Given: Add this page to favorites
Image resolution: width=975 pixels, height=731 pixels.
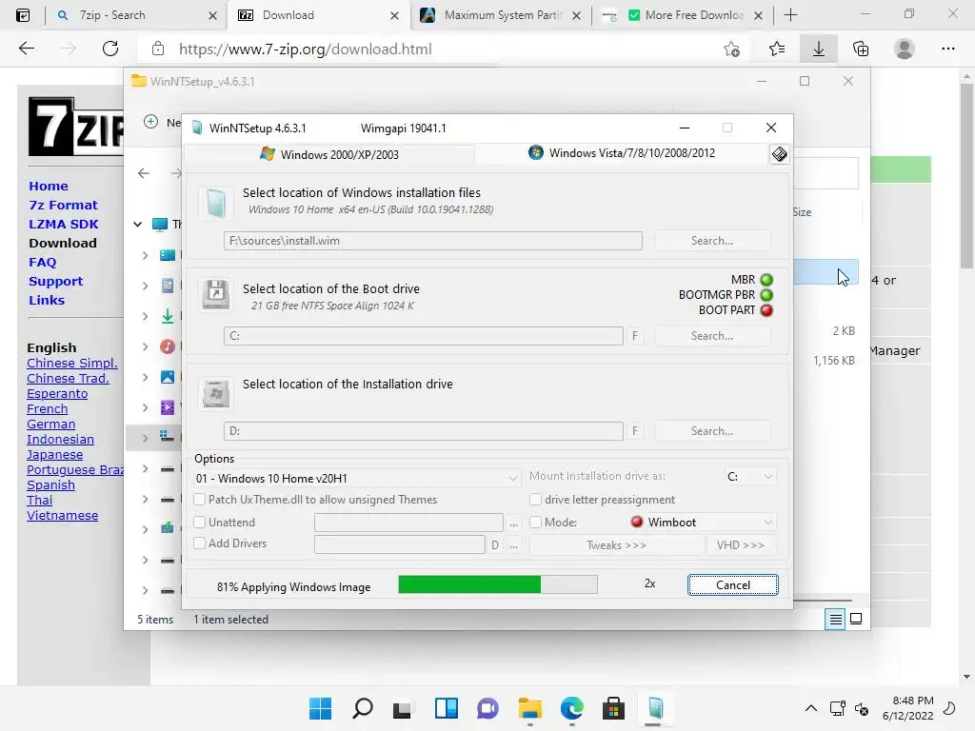Looking at the screenshot, I should pos(732,49).
